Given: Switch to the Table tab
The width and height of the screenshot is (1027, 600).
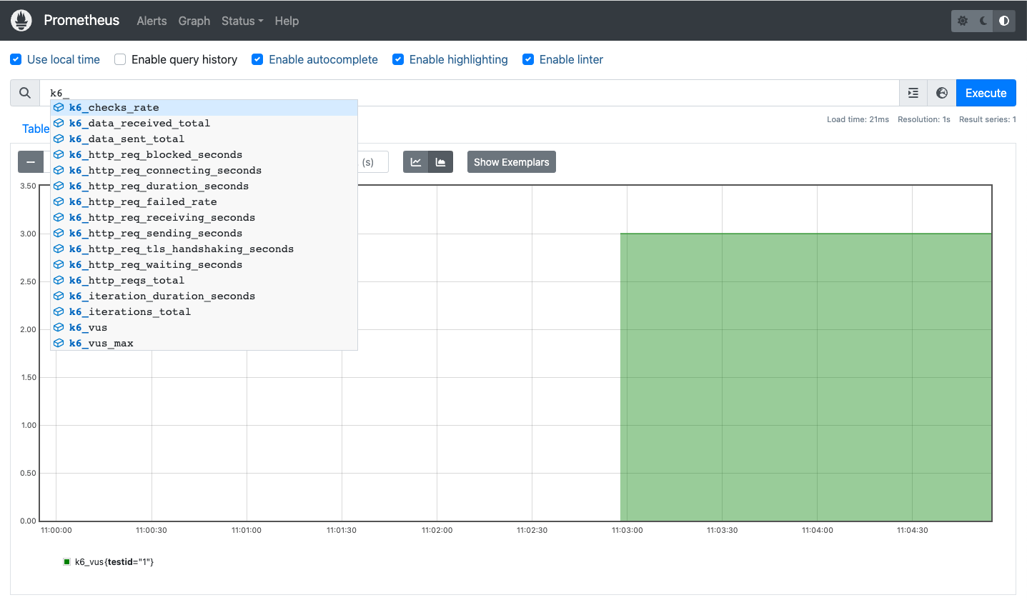Looking at the screenshot, I should [36, 129].
